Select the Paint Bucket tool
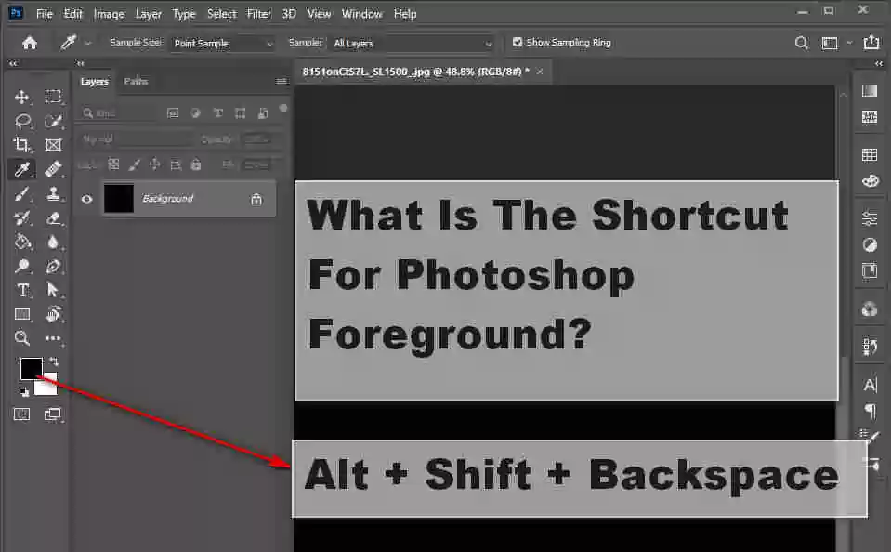The image size is (891, 552). pyautogui.click(x=22, y=243)
